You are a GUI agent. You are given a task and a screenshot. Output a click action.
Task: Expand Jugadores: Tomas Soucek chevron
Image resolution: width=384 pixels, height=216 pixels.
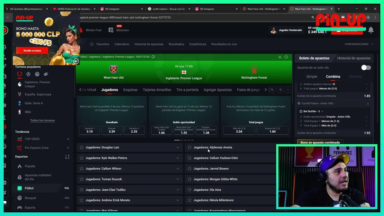pyautogui.click(x=178, y=179)
